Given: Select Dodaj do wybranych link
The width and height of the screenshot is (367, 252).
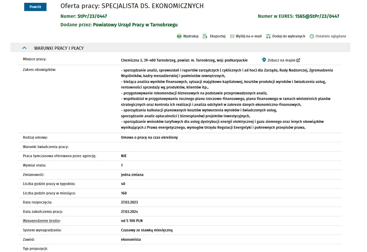Looking at the screenshot, I should tap(289, 36).
